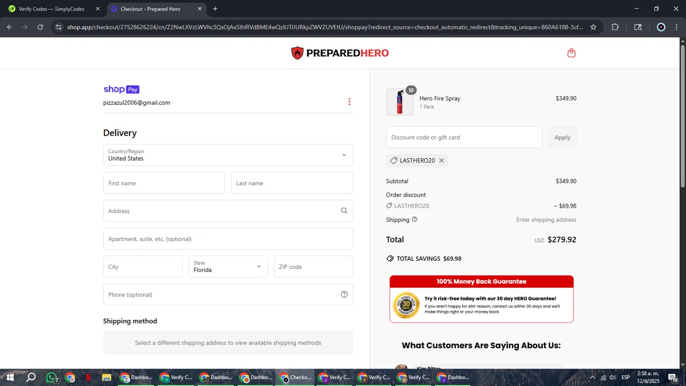Open Netflix from the taskbar
This screenshot has width=686, height=386.
(88, 377)
